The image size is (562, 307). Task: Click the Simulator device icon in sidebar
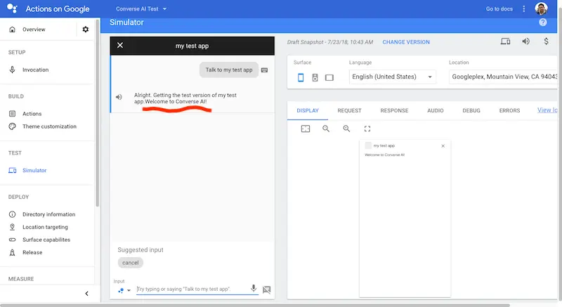(12, 171)
